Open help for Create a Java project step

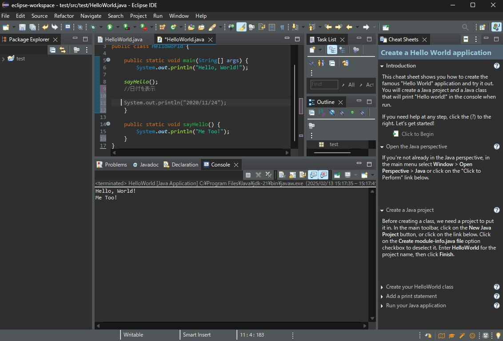(x=497, y=210)
